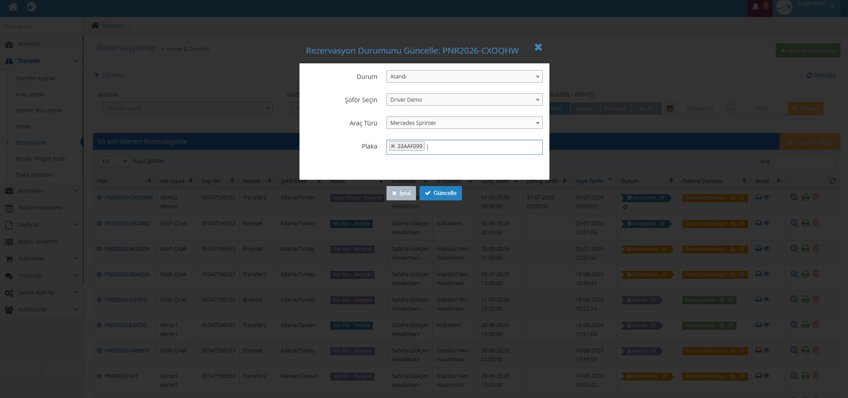Open Misafir Widget Kodu in the sidebar

pos(41,159)
